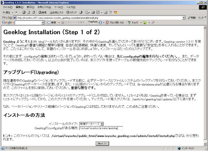Open the Edit icon dropdown arrow
The width and height of the screenshot is (208, 151).
point(101,13)
